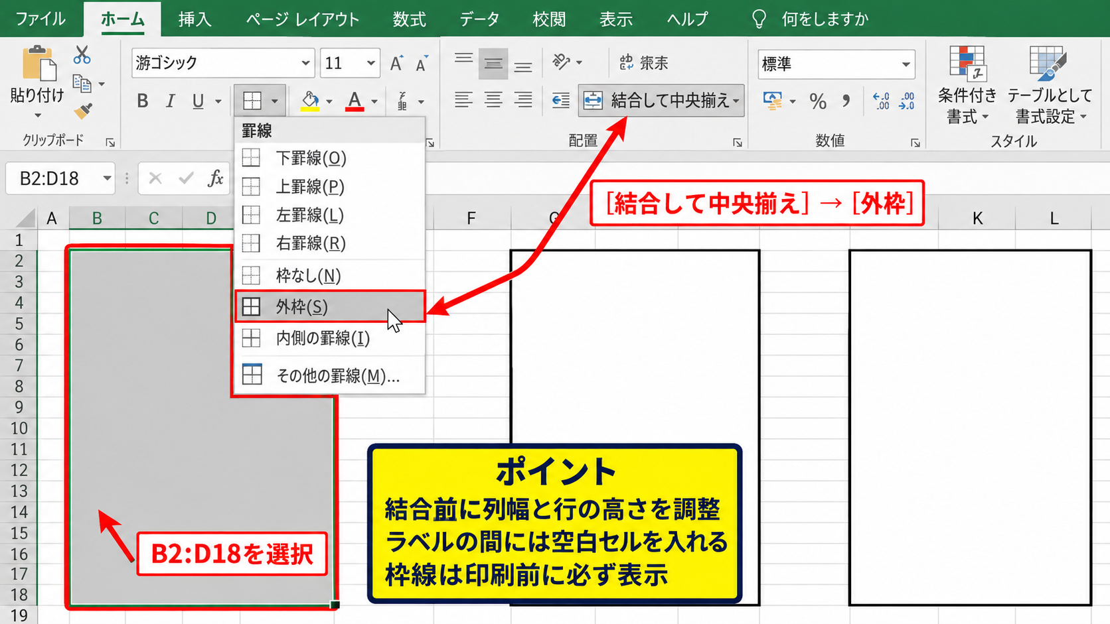
Task: Toggle Italic formatting
Action: pos(170,101)
